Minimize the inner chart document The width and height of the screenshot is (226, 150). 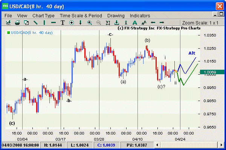tap(215, 14)
